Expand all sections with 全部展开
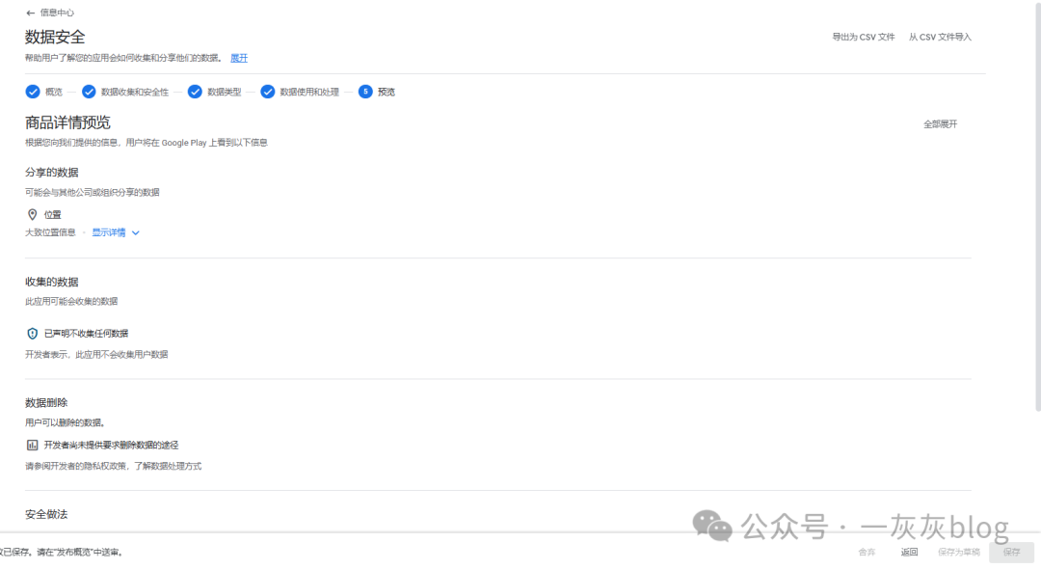 tap(940, 124)
